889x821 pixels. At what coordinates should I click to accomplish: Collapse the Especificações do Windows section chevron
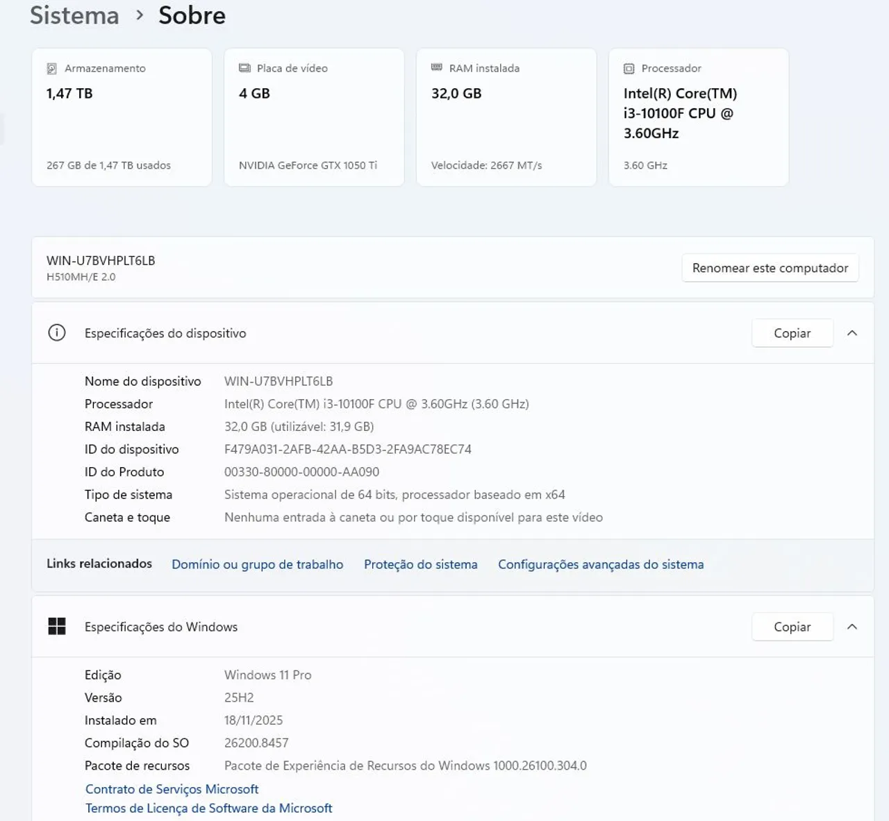coord(852,627)
